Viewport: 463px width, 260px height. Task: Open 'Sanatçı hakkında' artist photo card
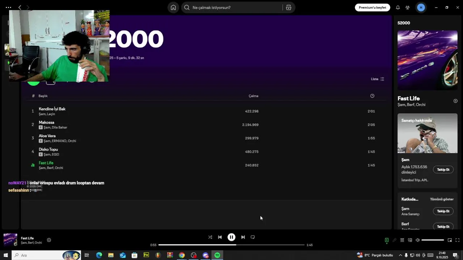coord(428,133)
